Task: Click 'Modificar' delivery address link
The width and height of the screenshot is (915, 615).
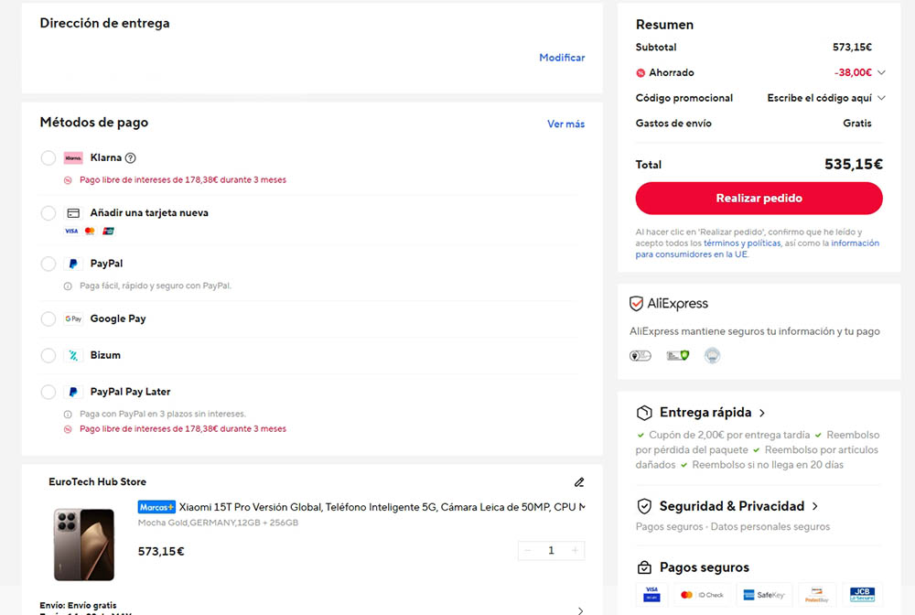Action: pyautogui.click(x=562, y=57)
